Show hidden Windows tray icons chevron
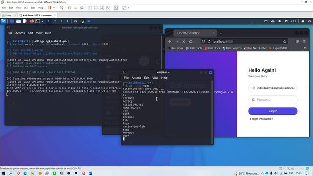Viewport: 313px width, 176px height. click(x=262, y=173)
